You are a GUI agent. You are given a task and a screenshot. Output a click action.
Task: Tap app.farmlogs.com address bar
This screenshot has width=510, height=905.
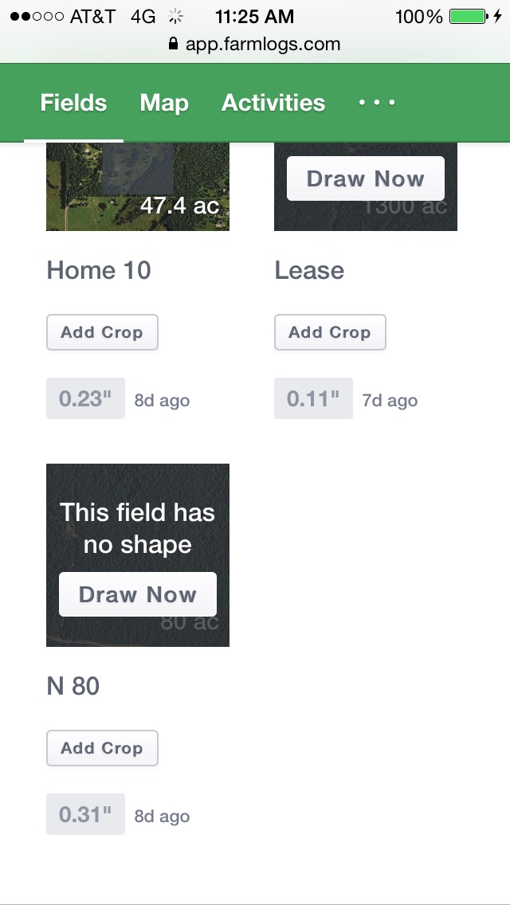[x=255, y=44]
